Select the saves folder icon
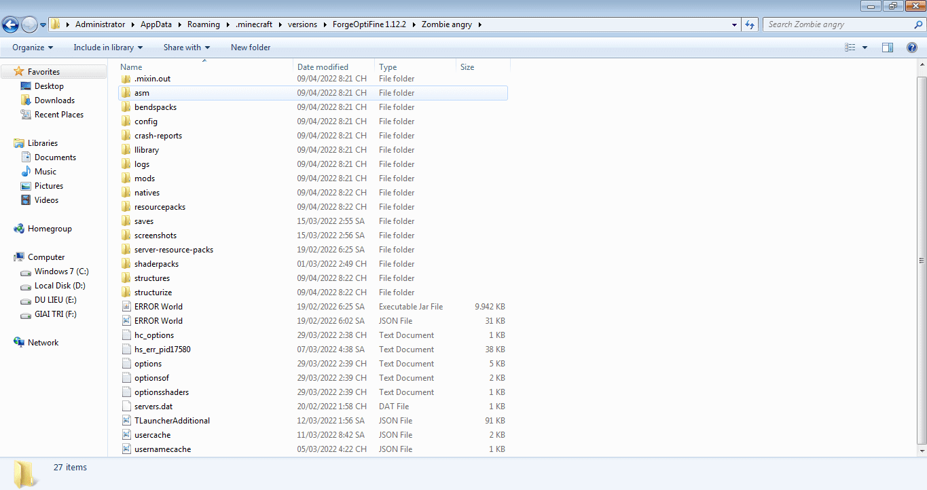Viewport: 927px width, 490px height. pos(126,221)
